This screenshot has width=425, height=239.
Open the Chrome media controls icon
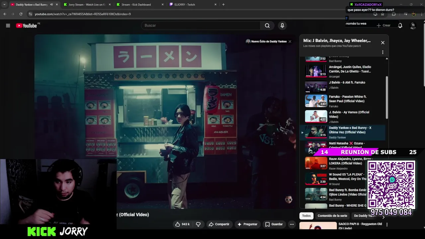coord(405,14)
